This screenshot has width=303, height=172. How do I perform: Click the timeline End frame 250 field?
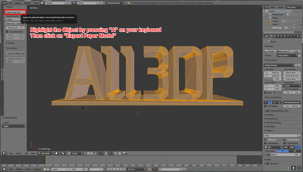point(79,169)
